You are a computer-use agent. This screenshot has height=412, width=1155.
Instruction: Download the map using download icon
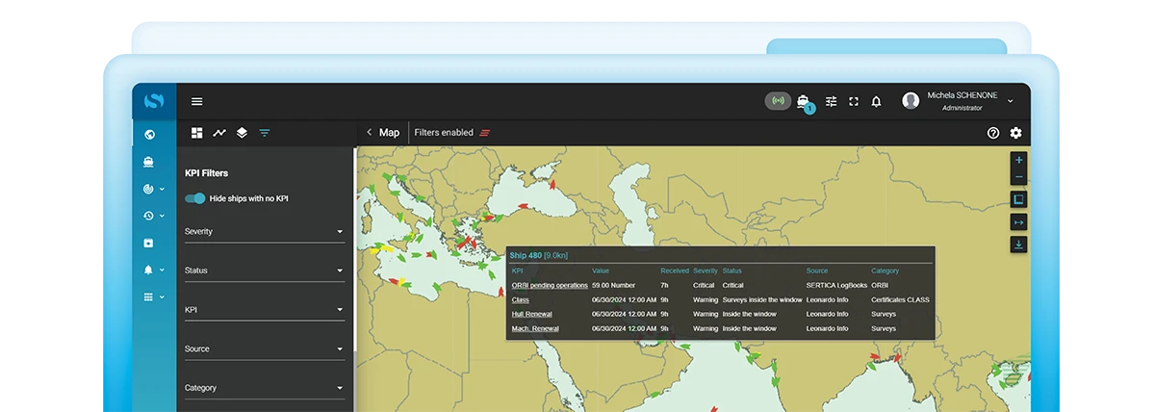(1018, 245)
